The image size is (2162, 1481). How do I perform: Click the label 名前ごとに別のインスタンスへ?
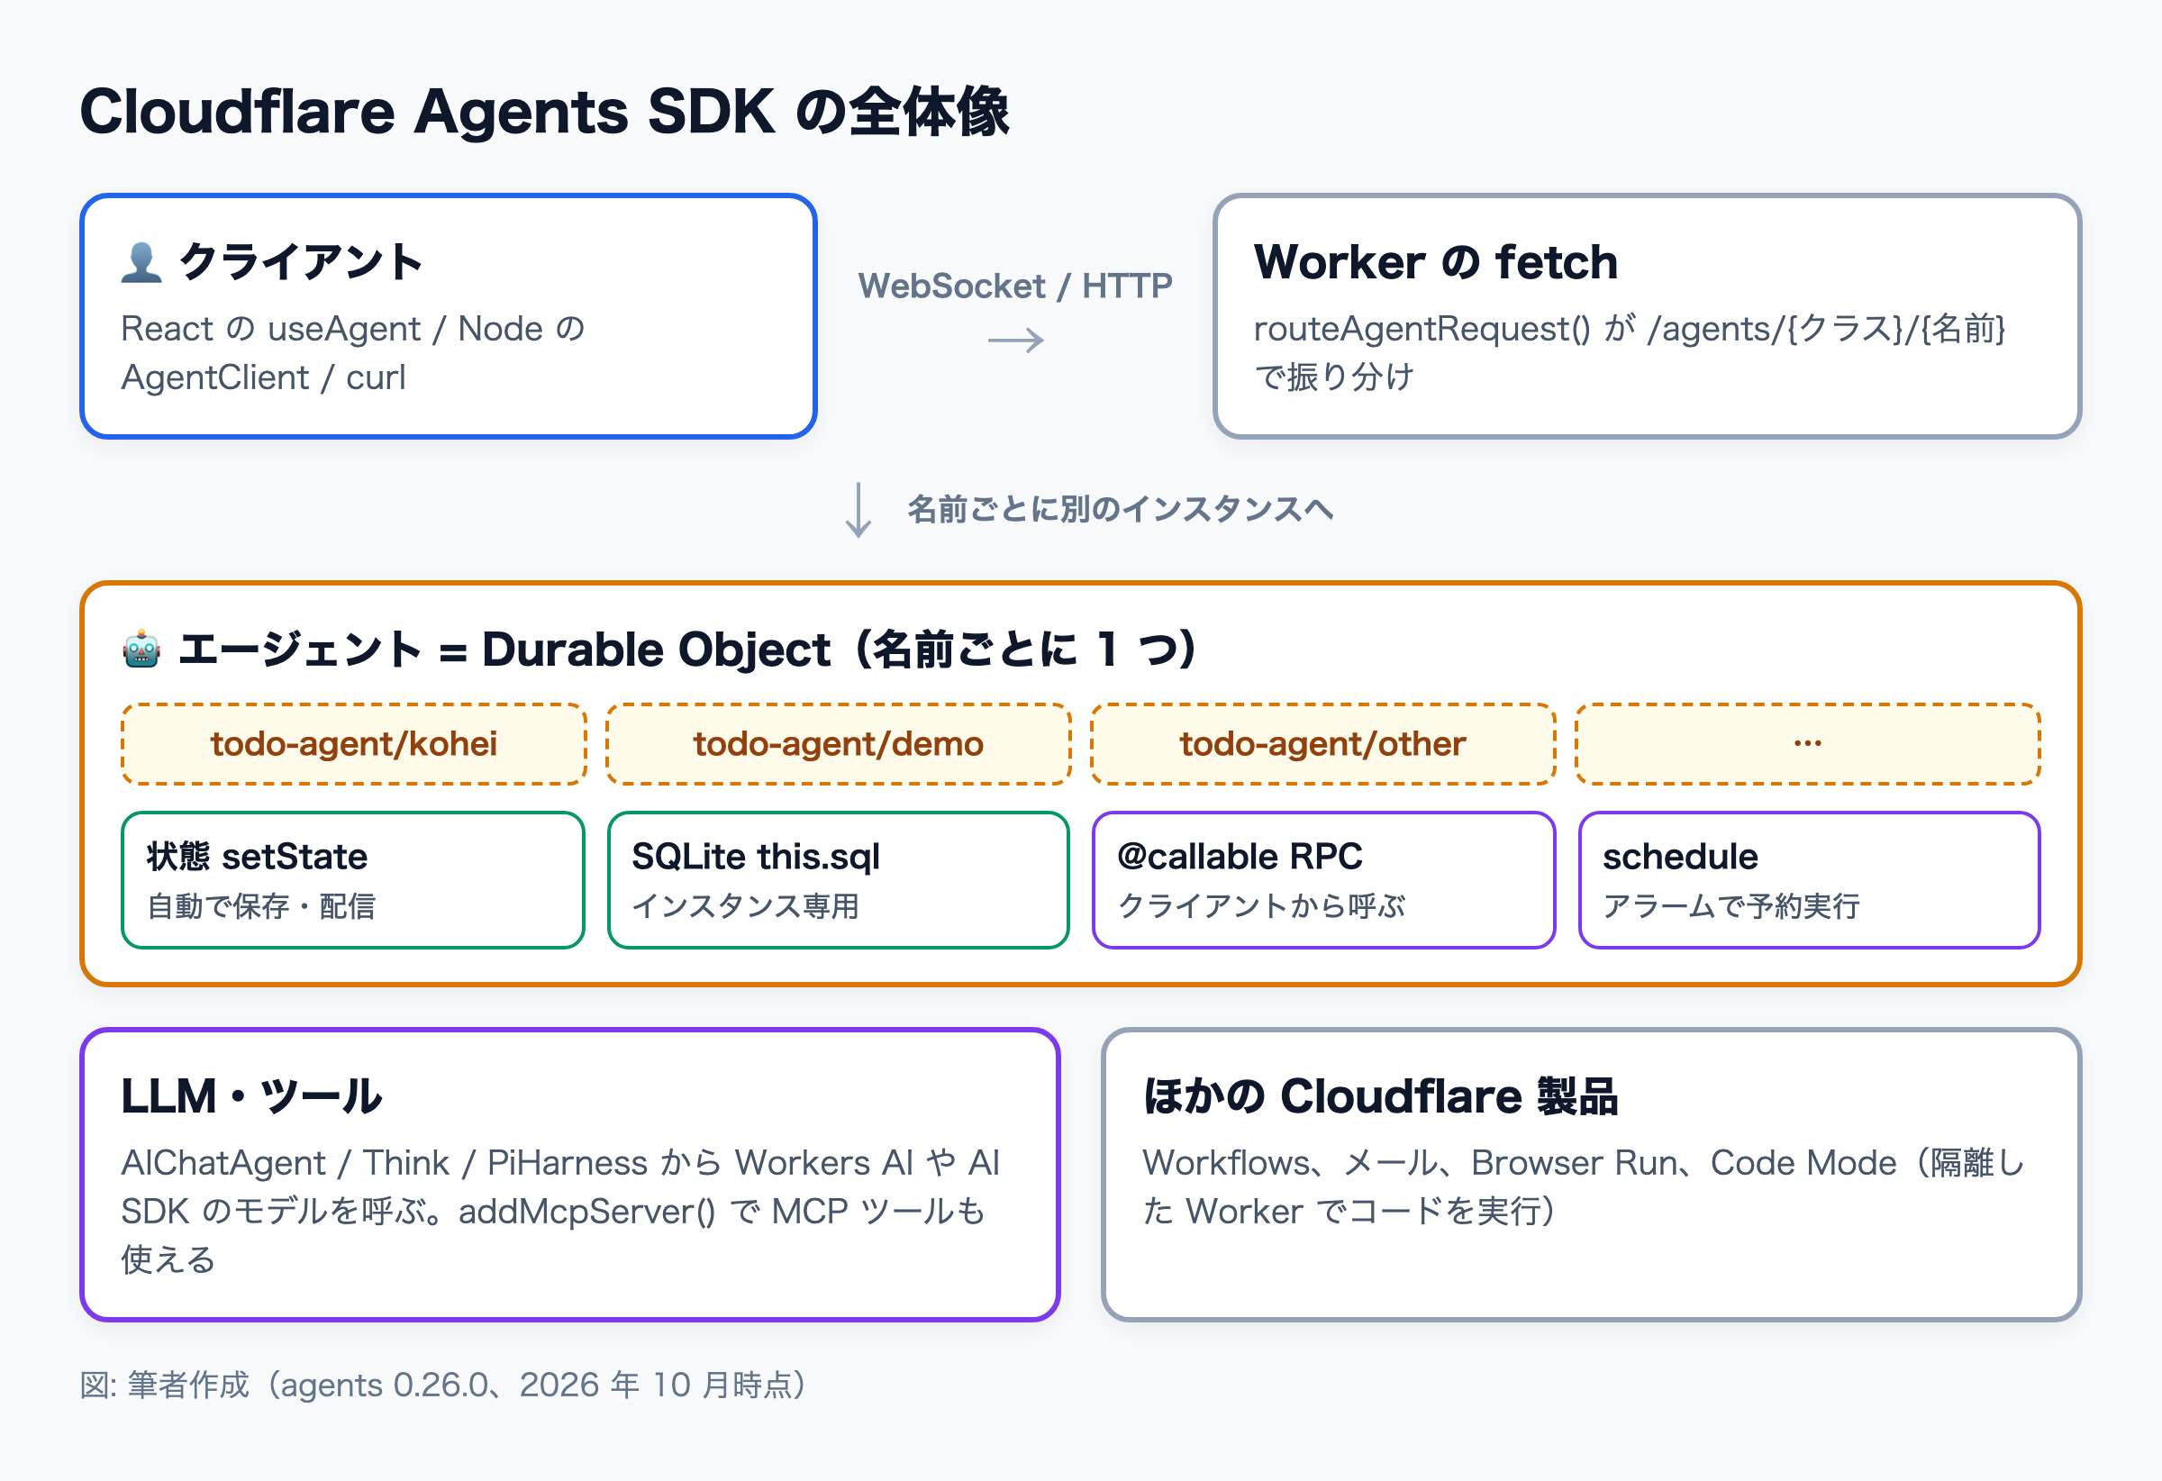[1120, 509]
